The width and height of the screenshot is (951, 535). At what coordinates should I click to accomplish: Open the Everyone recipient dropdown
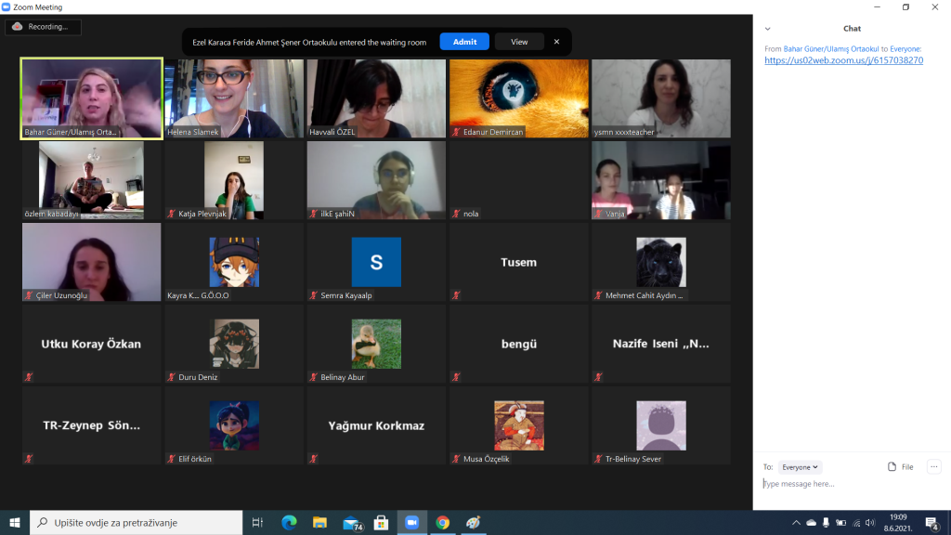point(801,467)
